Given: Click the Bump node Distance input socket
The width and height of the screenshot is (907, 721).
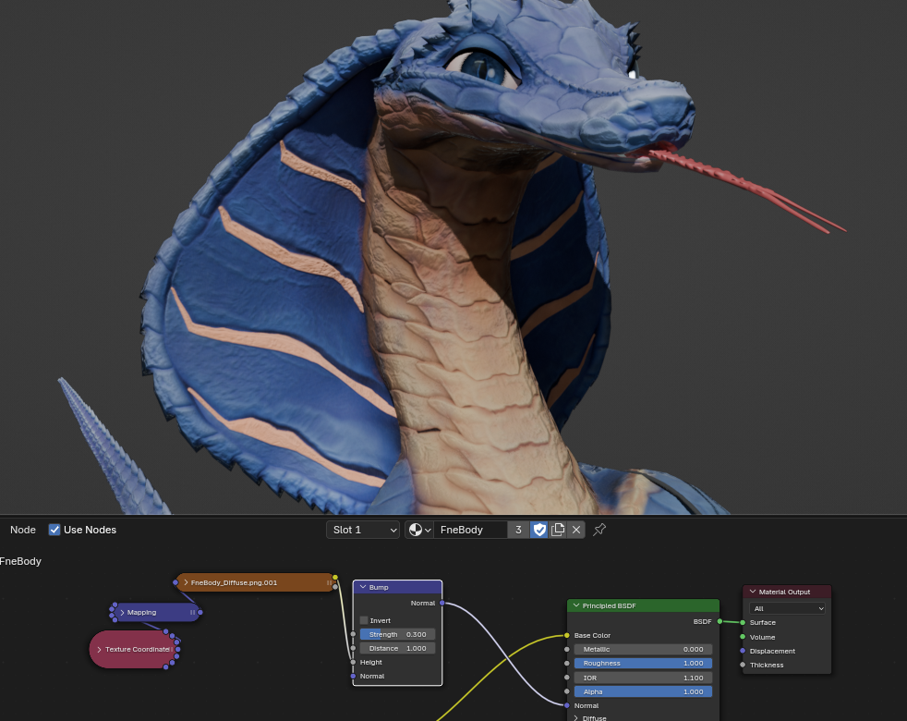Looking at the screenshot, I should (353, 648).
